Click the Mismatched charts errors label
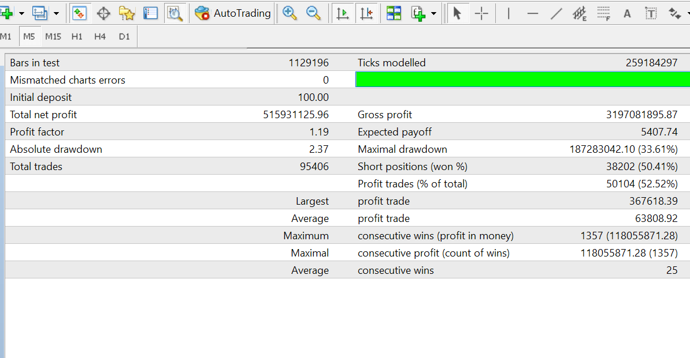690x358 pixels. (x=68, y=80)
